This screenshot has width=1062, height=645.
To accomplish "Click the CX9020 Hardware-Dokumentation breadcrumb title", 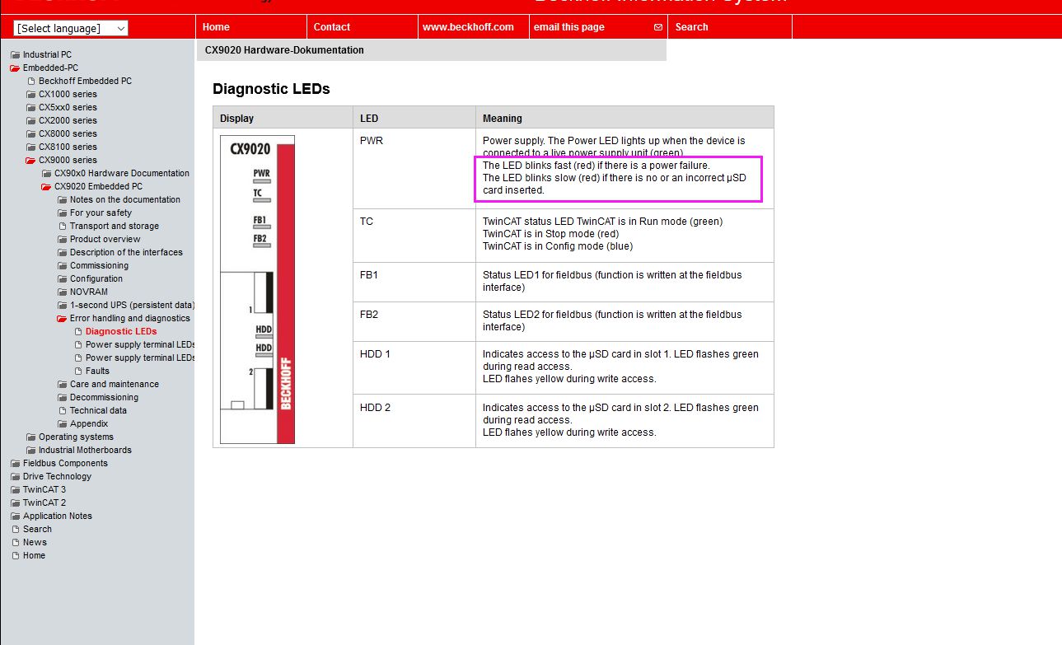I will 284,50.
